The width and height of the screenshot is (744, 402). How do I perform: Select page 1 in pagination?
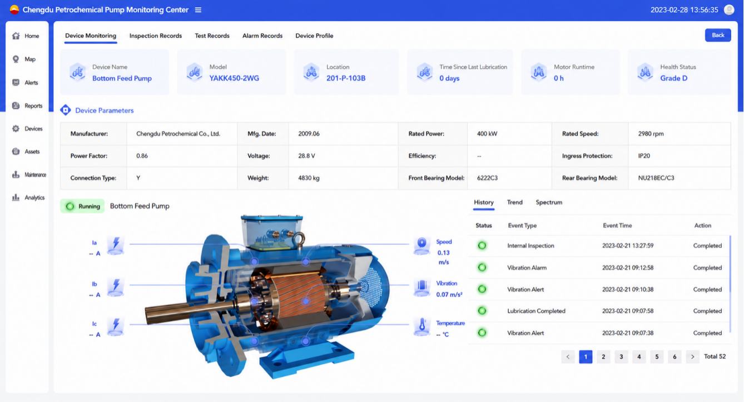[x=586, y=356]
